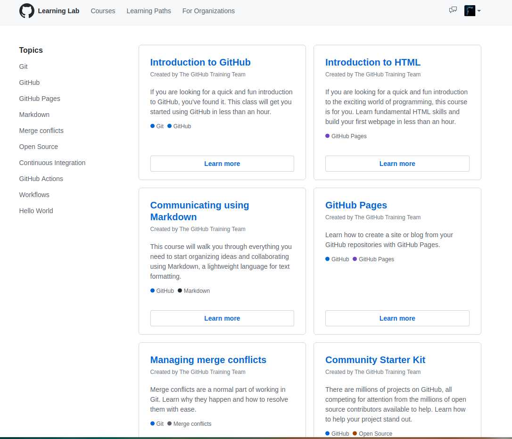
Task: Click GitHub tag in Markdown course card
Action: (x=162, y=290)
